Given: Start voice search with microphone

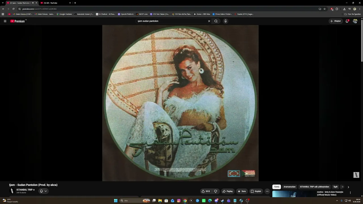Looking at the screenshot, I should point(225,21).
